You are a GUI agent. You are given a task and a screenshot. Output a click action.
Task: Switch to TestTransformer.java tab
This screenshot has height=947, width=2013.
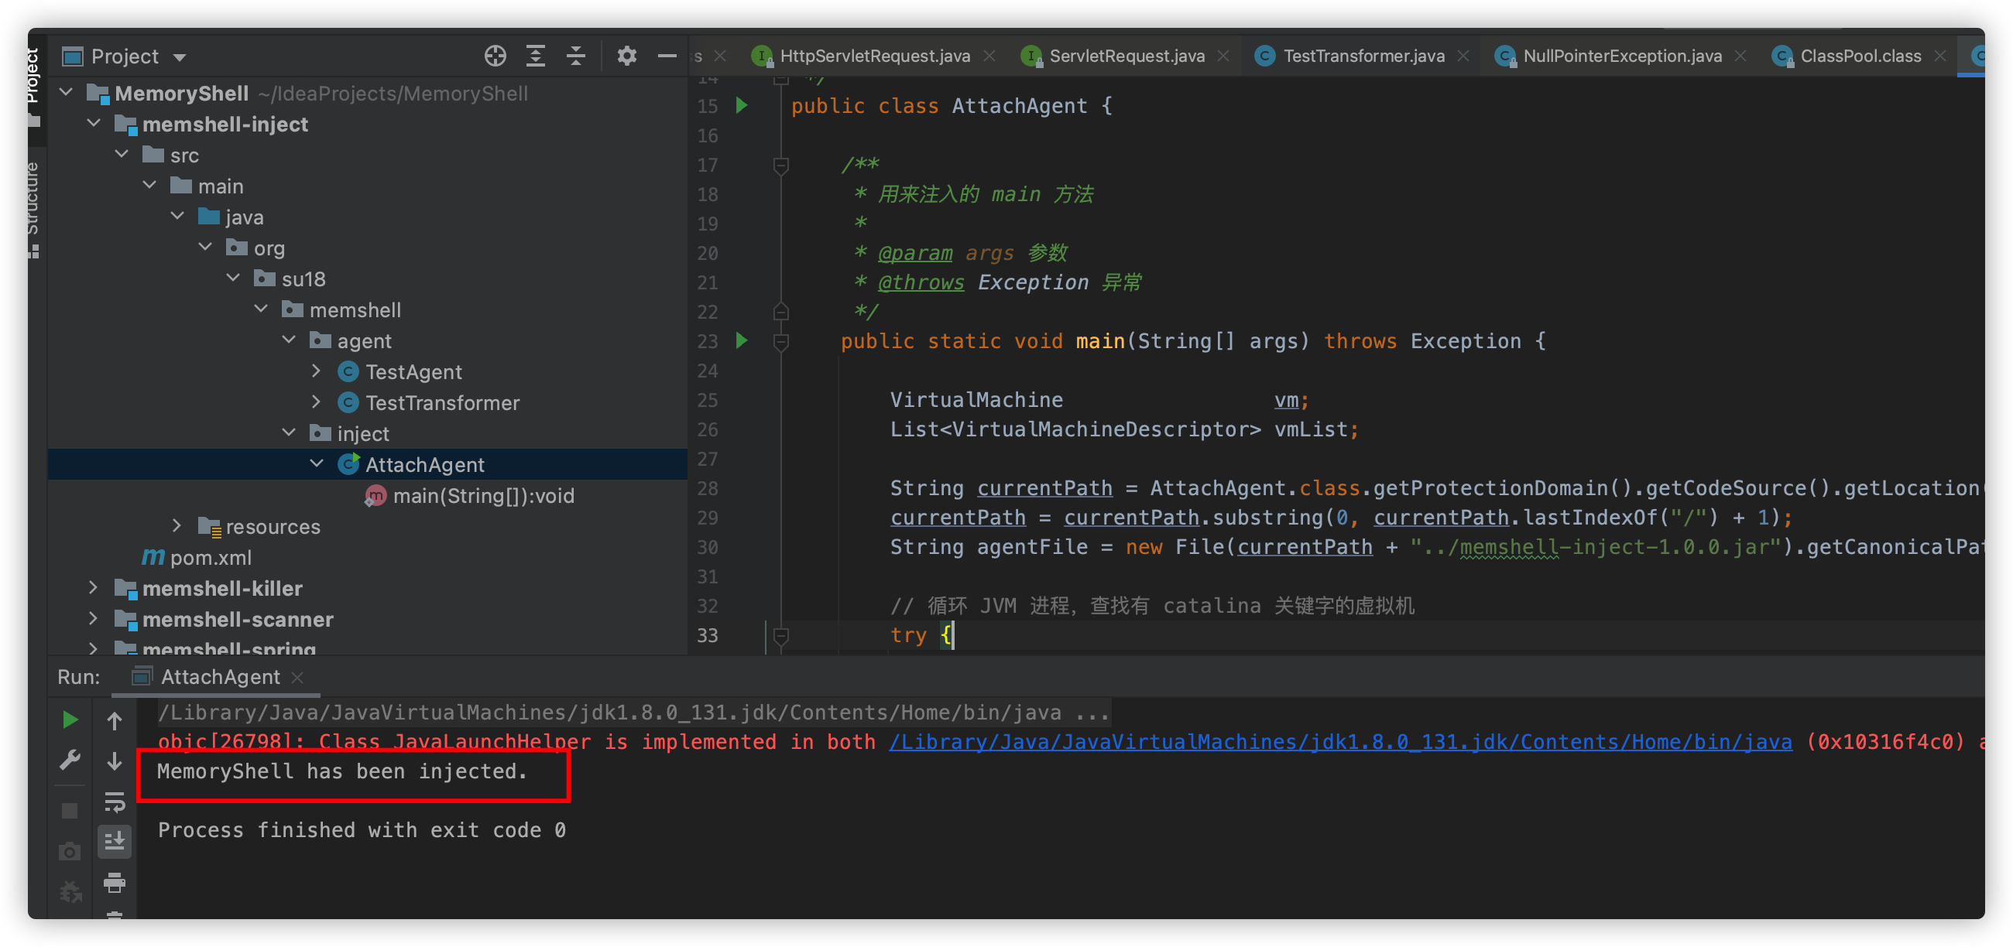coord(1363,56)
